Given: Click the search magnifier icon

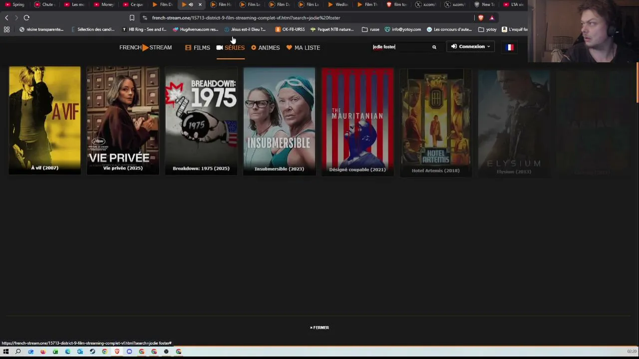Looking at the screenshot, I should (x=434, y=47).
